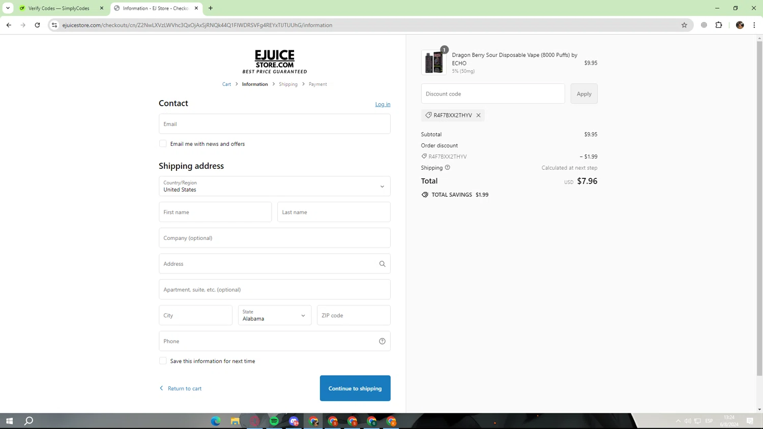The image size is (763, 429).
Task: Switch to Chrome with the K profile badge
Action: (x=392, y=421)
